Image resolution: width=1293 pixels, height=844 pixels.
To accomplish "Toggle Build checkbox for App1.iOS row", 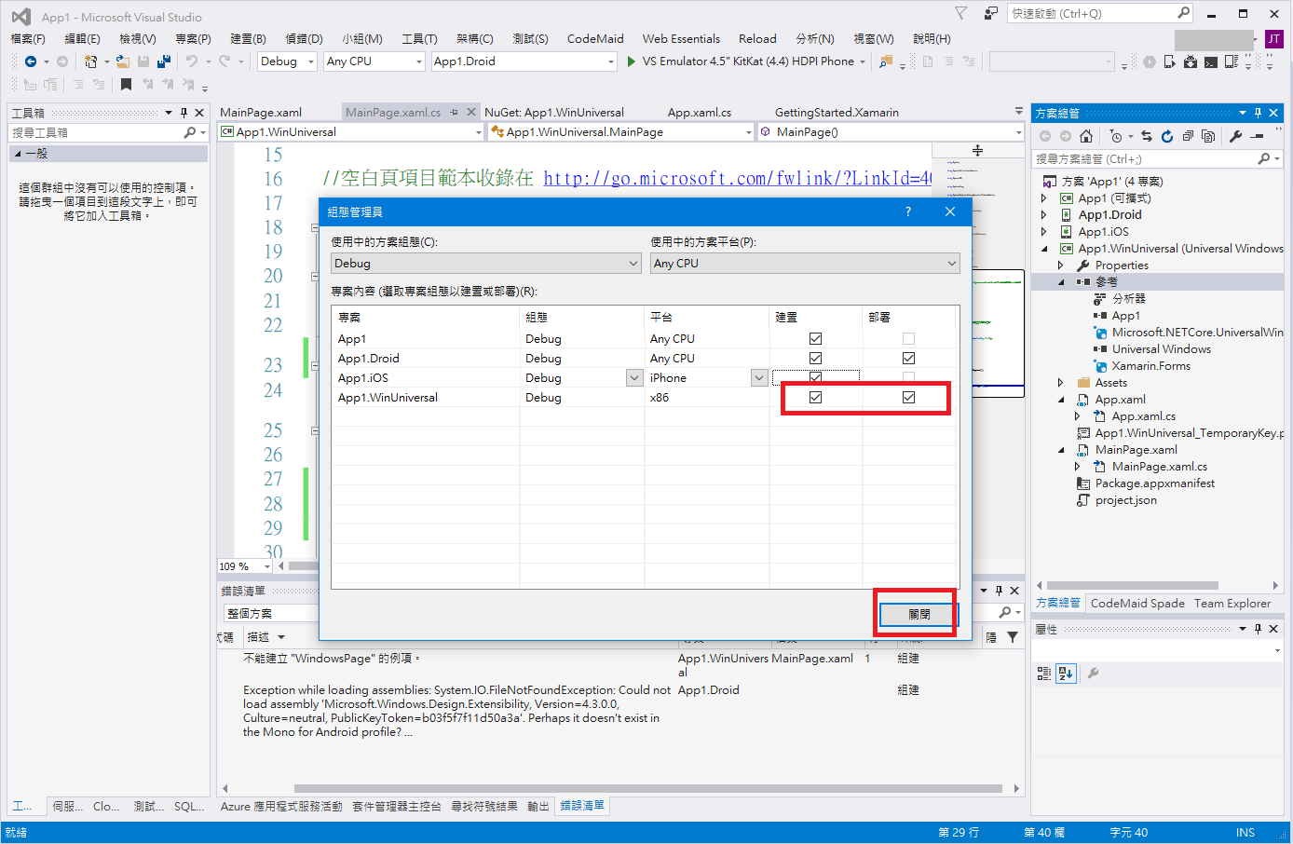I will point(816,377).
